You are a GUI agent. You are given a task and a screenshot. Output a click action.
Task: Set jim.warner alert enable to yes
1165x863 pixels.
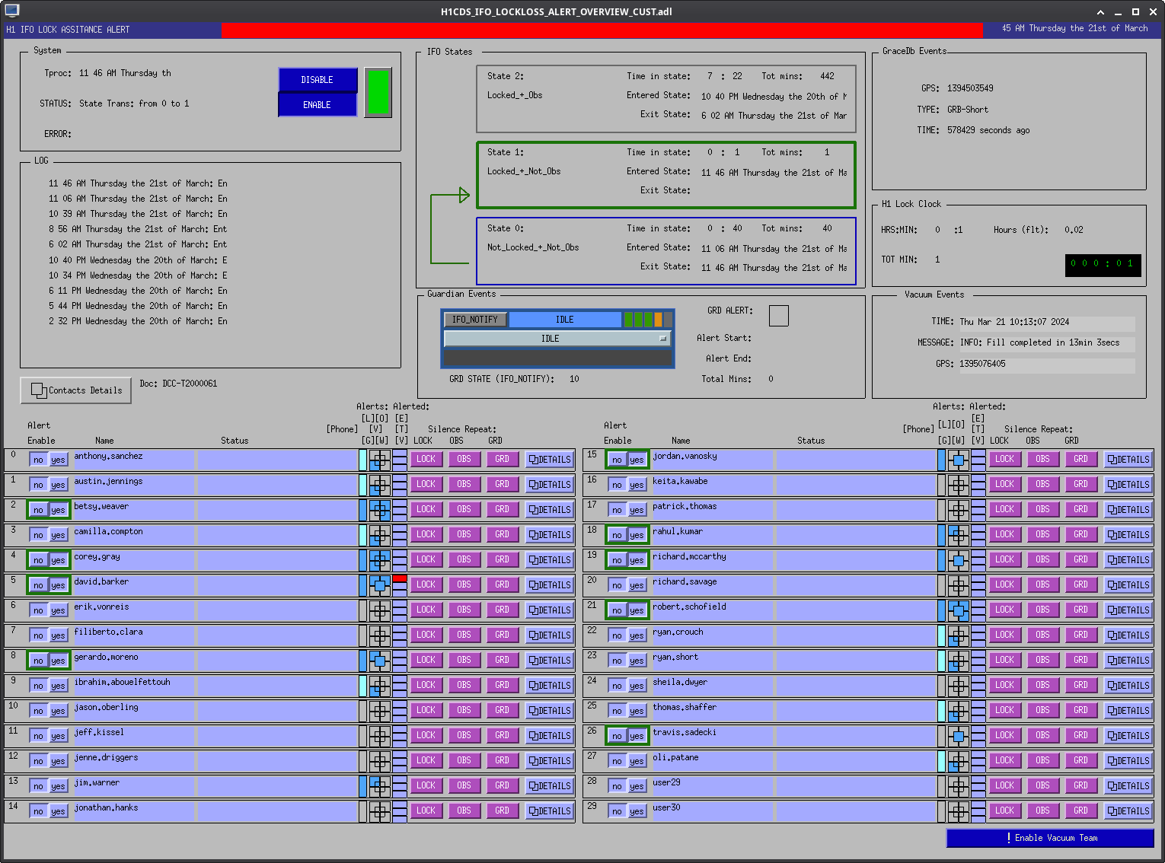pos(58,786)
